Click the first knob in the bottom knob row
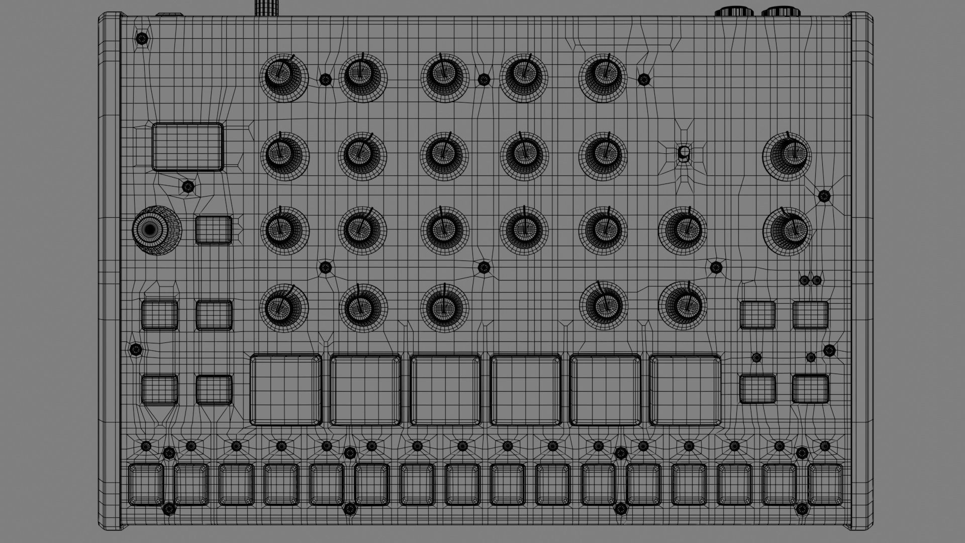965x543 pixels. [x=283, y=307]
